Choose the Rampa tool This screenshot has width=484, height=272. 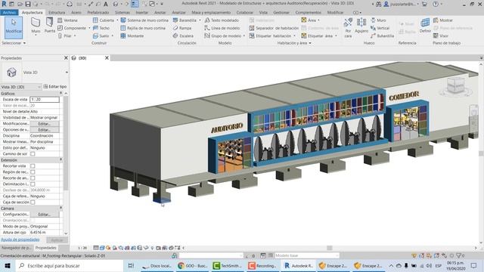[182, 28]
